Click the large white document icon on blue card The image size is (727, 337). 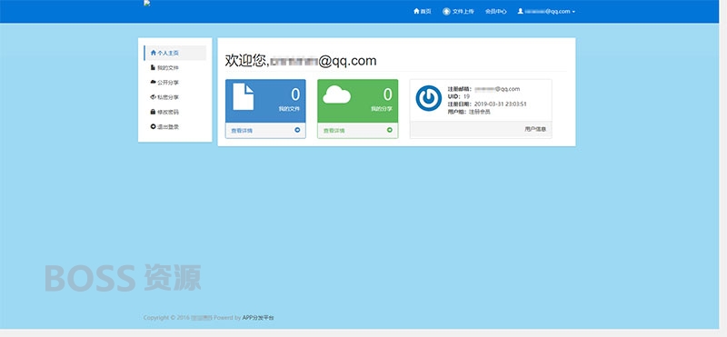243,96
